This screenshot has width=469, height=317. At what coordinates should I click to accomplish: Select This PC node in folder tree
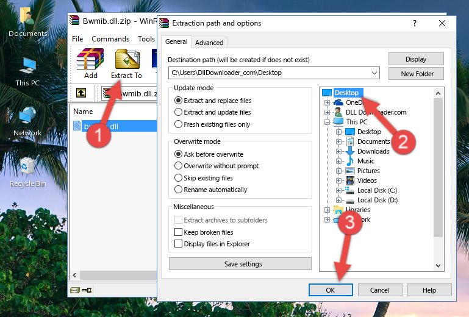coord(357,122)
